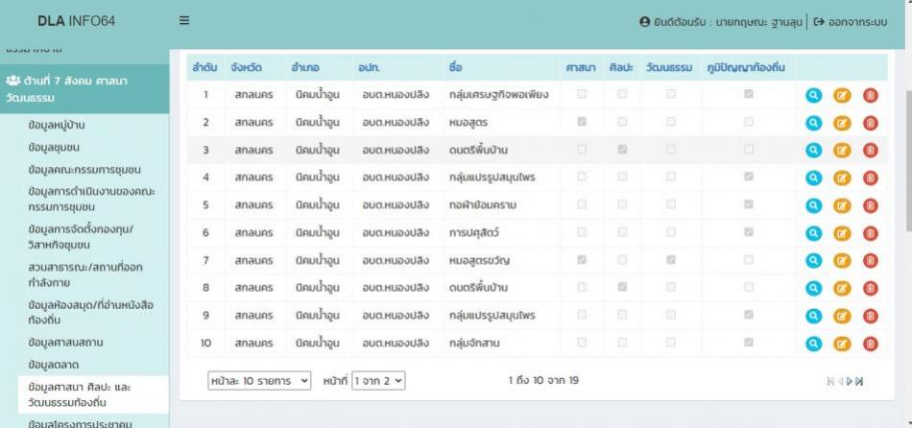View details of row 1 with magnifier icon
This screenshot has height=428, width=912.
click(x=813, y=95)
